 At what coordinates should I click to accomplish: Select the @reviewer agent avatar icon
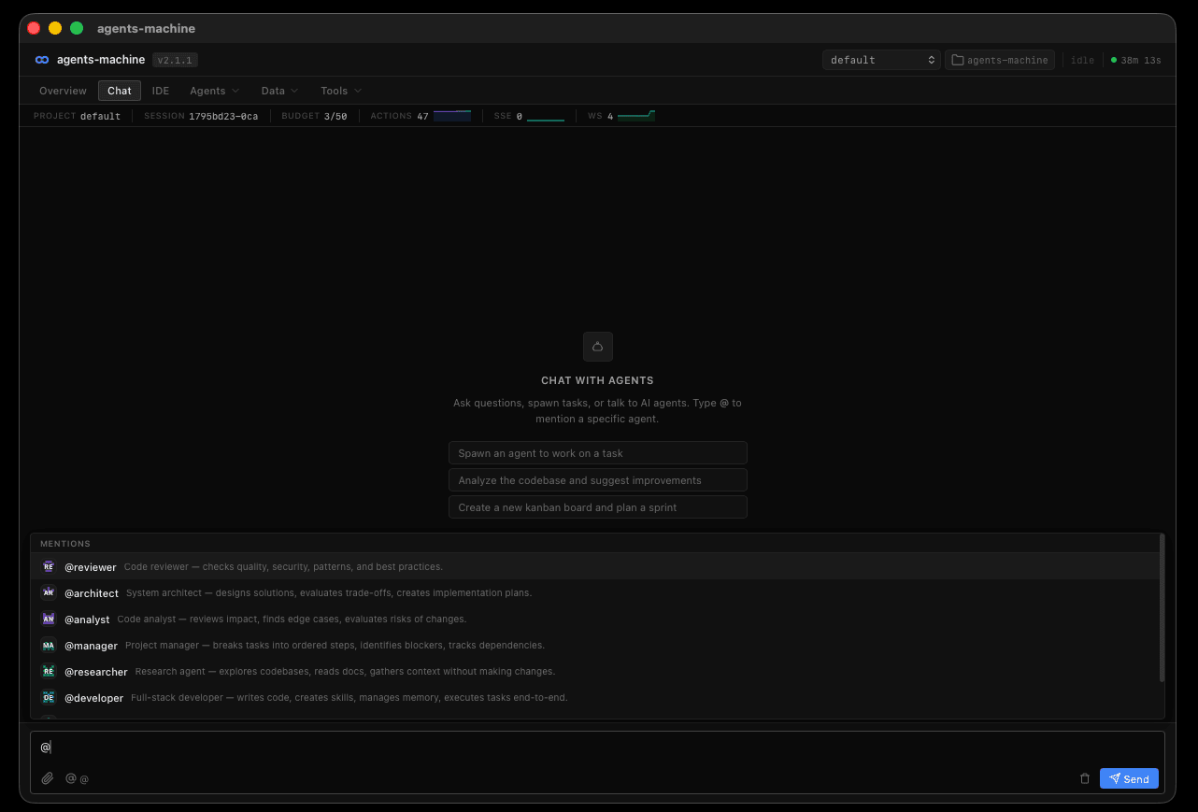[48, 566]
